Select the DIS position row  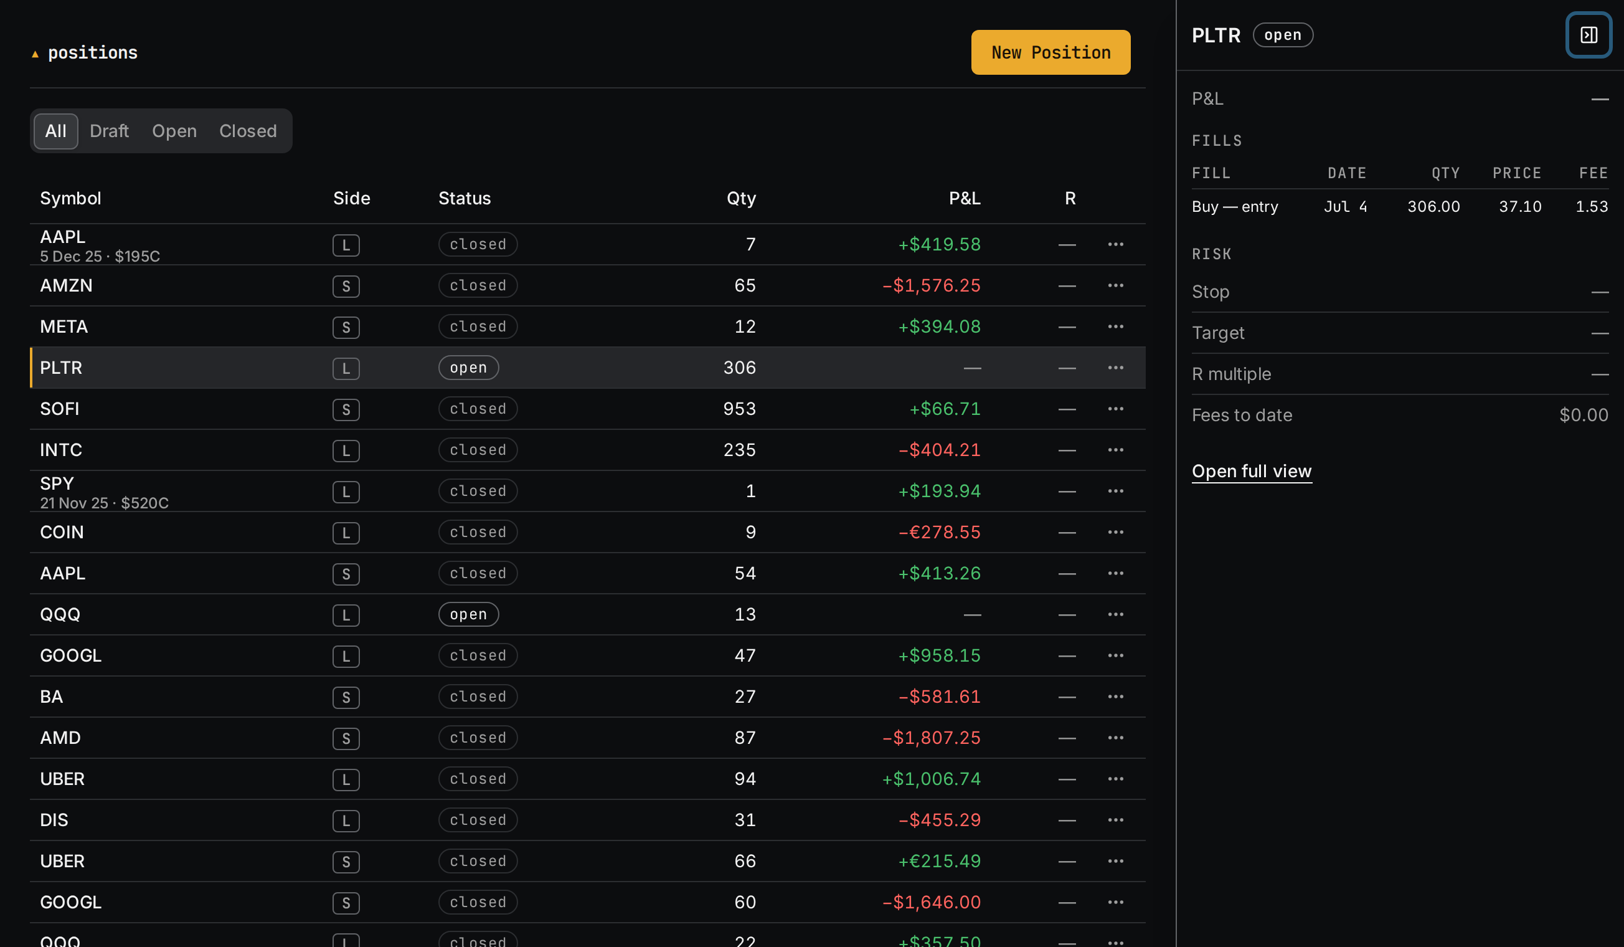click(x=588, y=820)
